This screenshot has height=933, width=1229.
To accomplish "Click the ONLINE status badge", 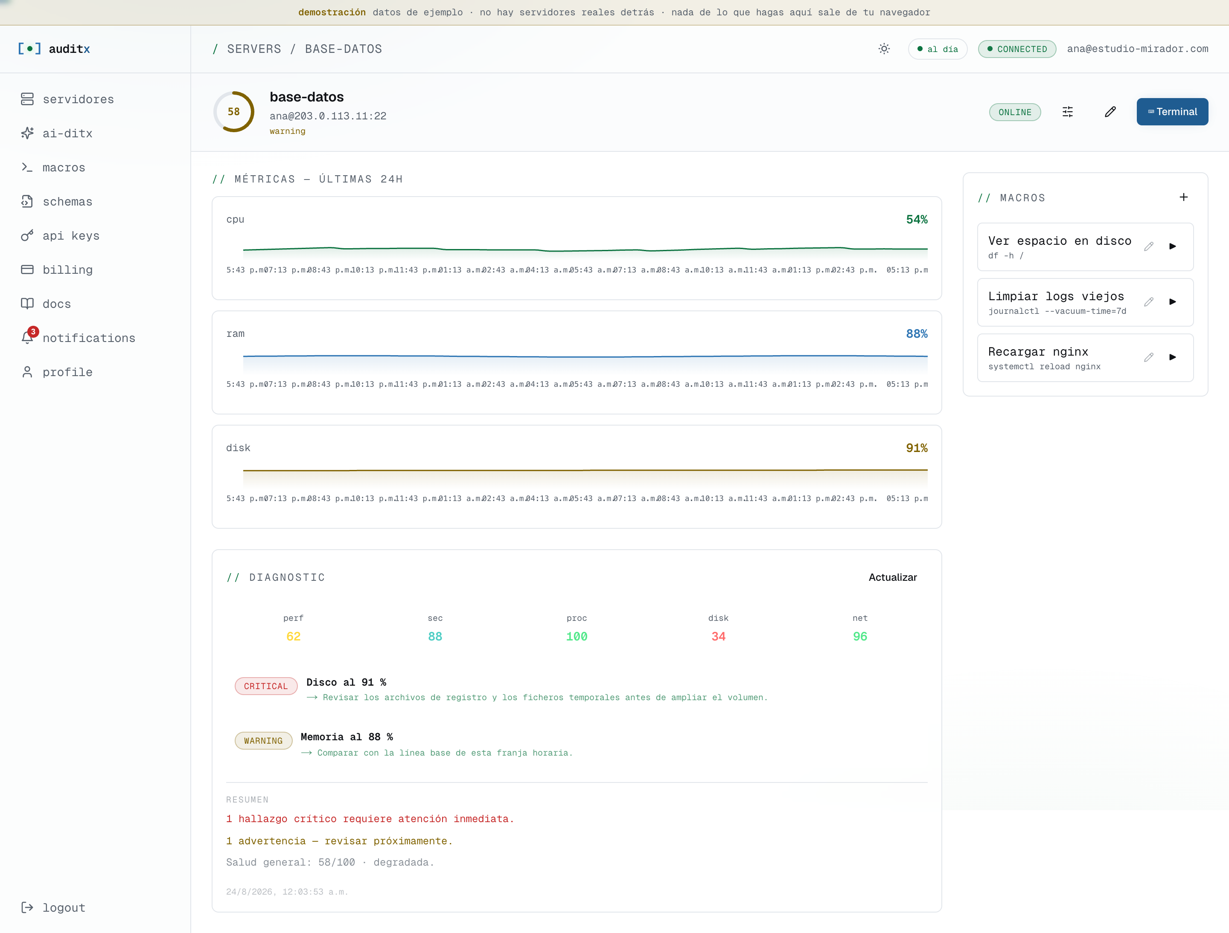I will (1014, 112).
